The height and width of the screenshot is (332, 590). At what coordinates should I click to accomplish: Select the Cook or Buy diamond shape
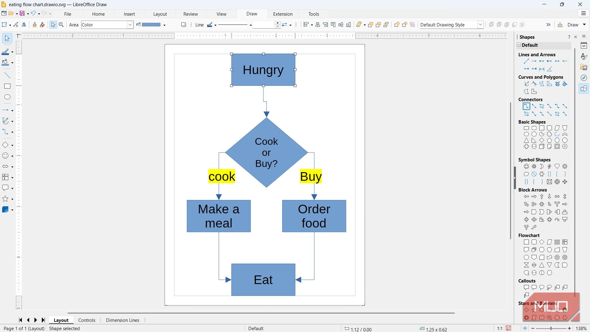coord(266,152)
